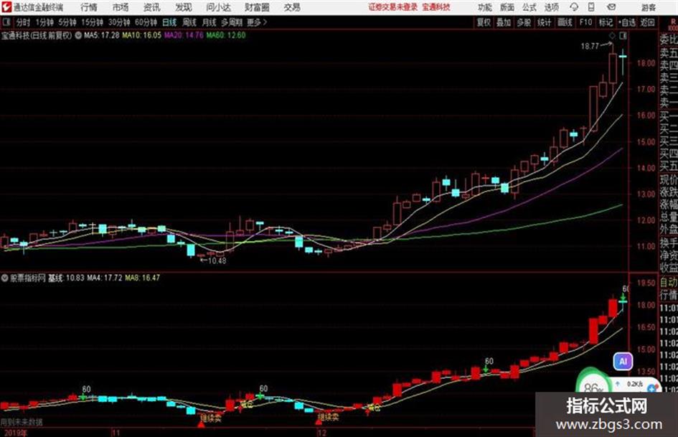The image size is (678, 437).
Task: Click the 18.77 high price label
Action: point(590,47)
